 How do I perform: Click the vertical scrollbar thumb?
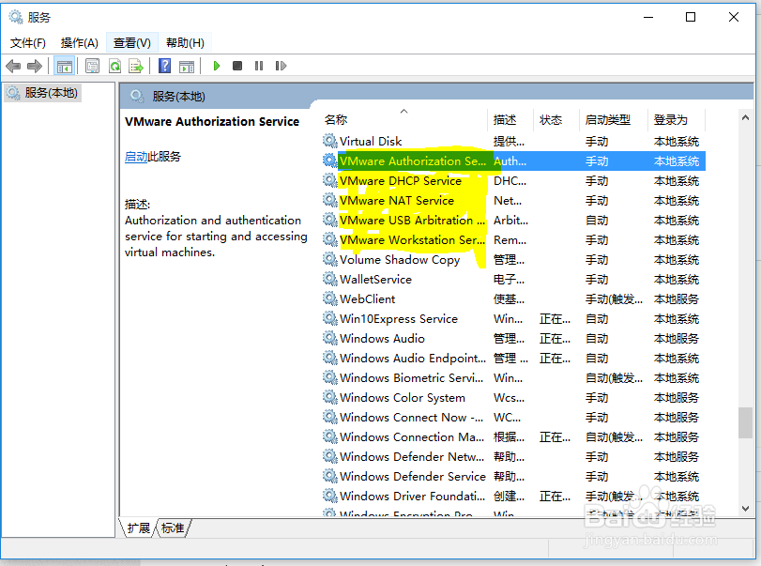[745, 422]
